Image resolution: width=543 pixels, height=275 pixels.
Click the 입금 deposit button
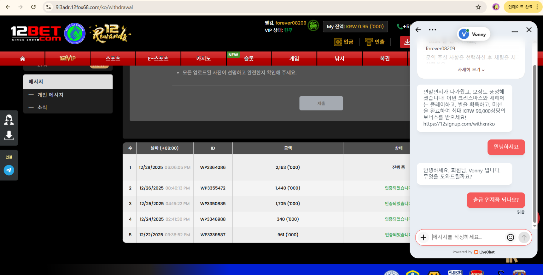pos(344,42)
